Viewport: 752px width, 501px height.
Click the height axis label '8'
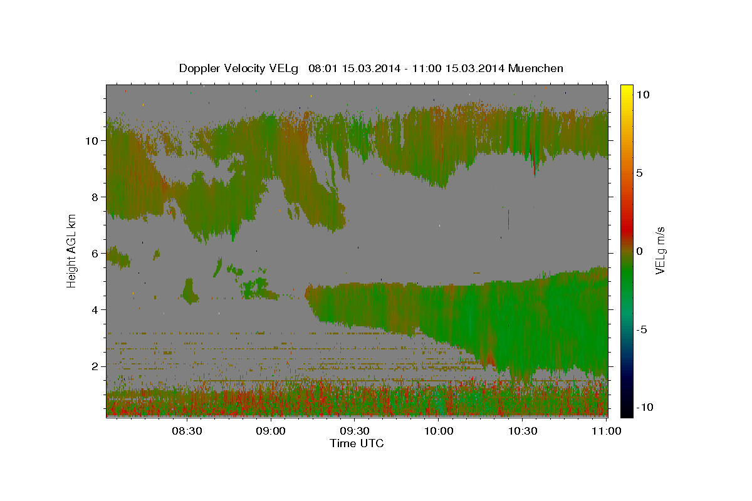tap(95, 197)
